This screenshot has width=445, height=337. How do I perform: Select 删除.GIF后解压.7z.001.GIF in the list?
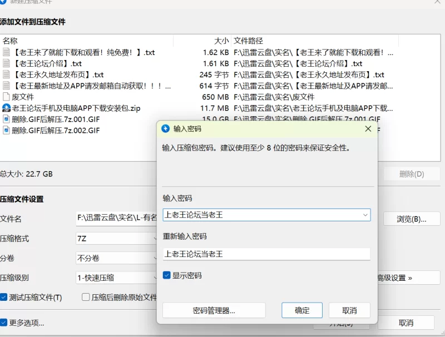click(56, 119)
